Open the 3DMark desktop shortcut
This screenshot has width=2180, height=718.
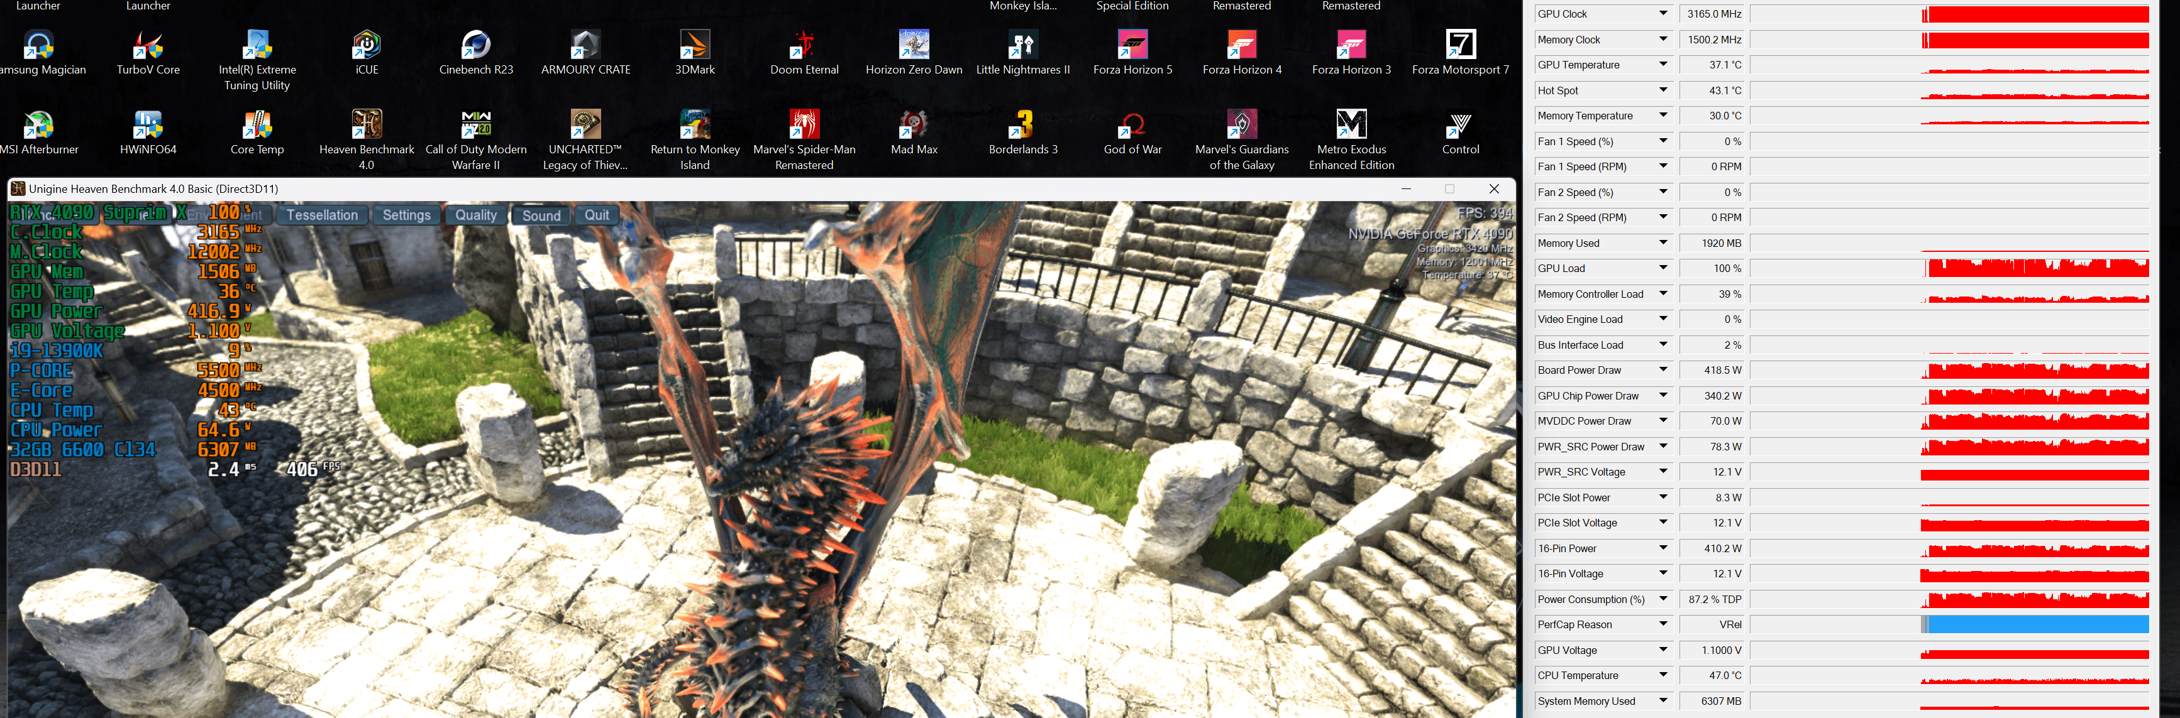695,46
